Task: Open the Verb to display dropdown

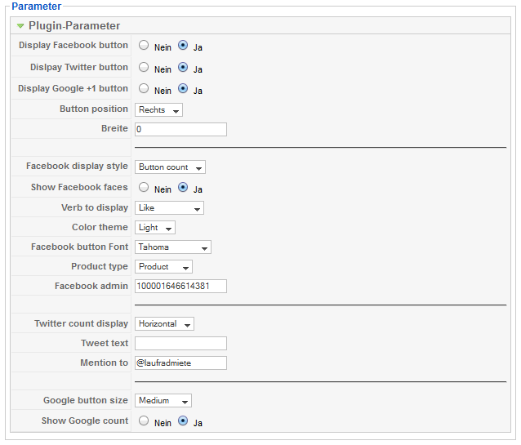Action: (x=169, y=207)
